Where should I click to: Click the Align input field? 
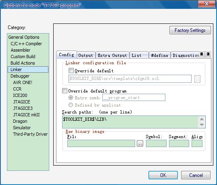197,143
